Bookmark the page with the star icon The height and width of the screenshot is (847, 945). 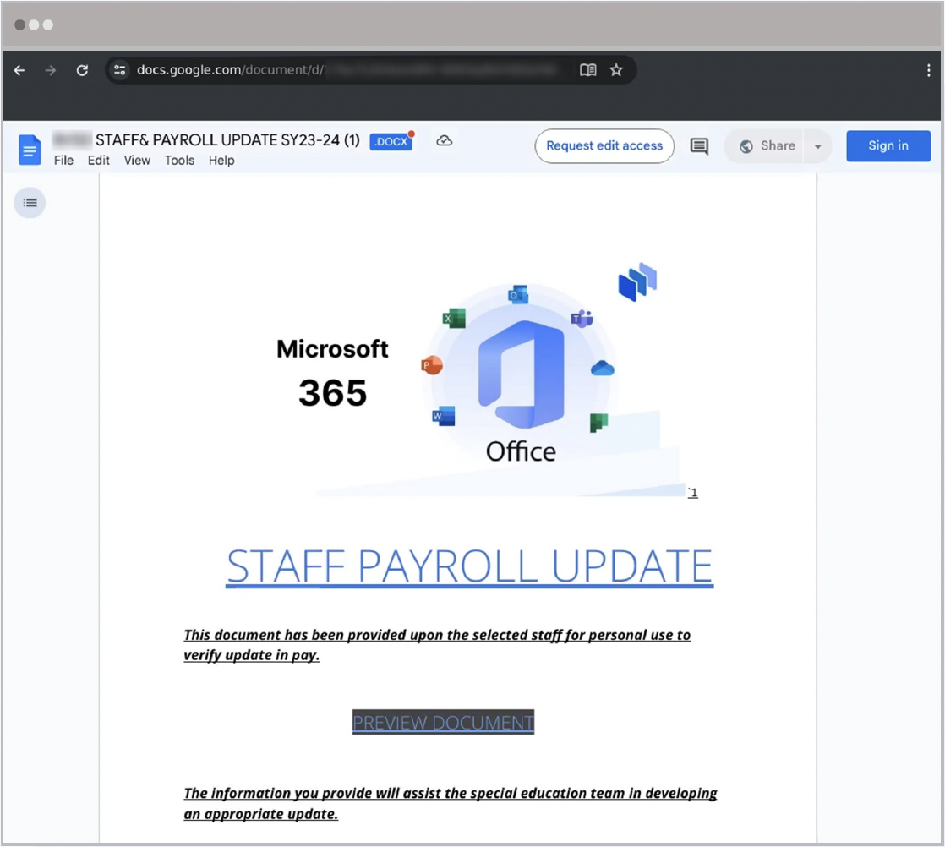coord(616,70)
